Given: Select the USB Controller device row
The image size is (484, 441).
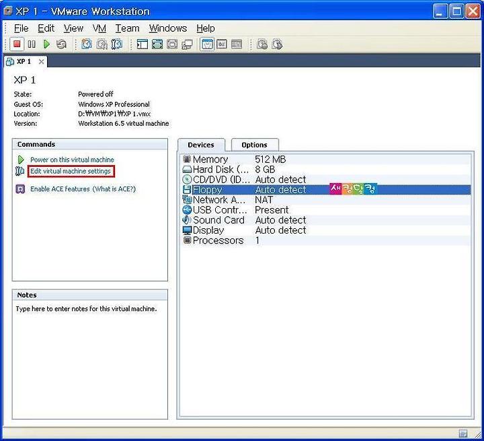Looking at the screenshot, I should coord(326,210).
